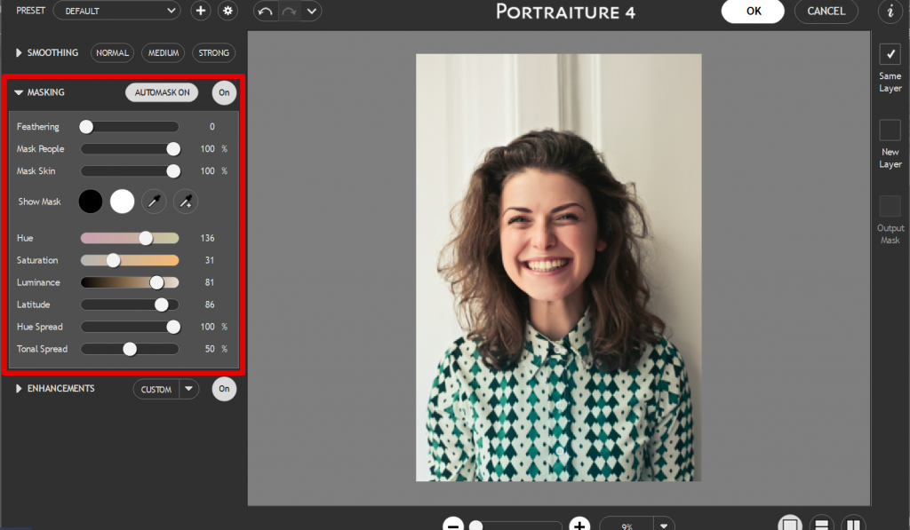Toggle the Enhancements On switch
The height and width of the screenshot is (530, 910).
coord(223,389)
